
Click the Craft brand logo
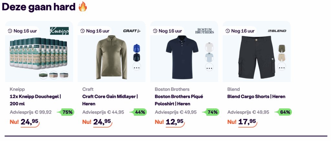tap(132, 31)
